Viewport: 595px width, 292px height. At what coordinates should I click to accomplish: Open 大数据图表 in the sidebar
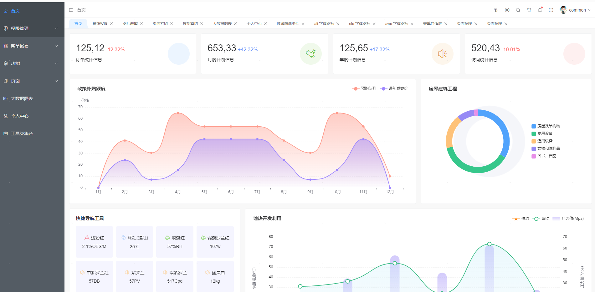coord(32,98)
